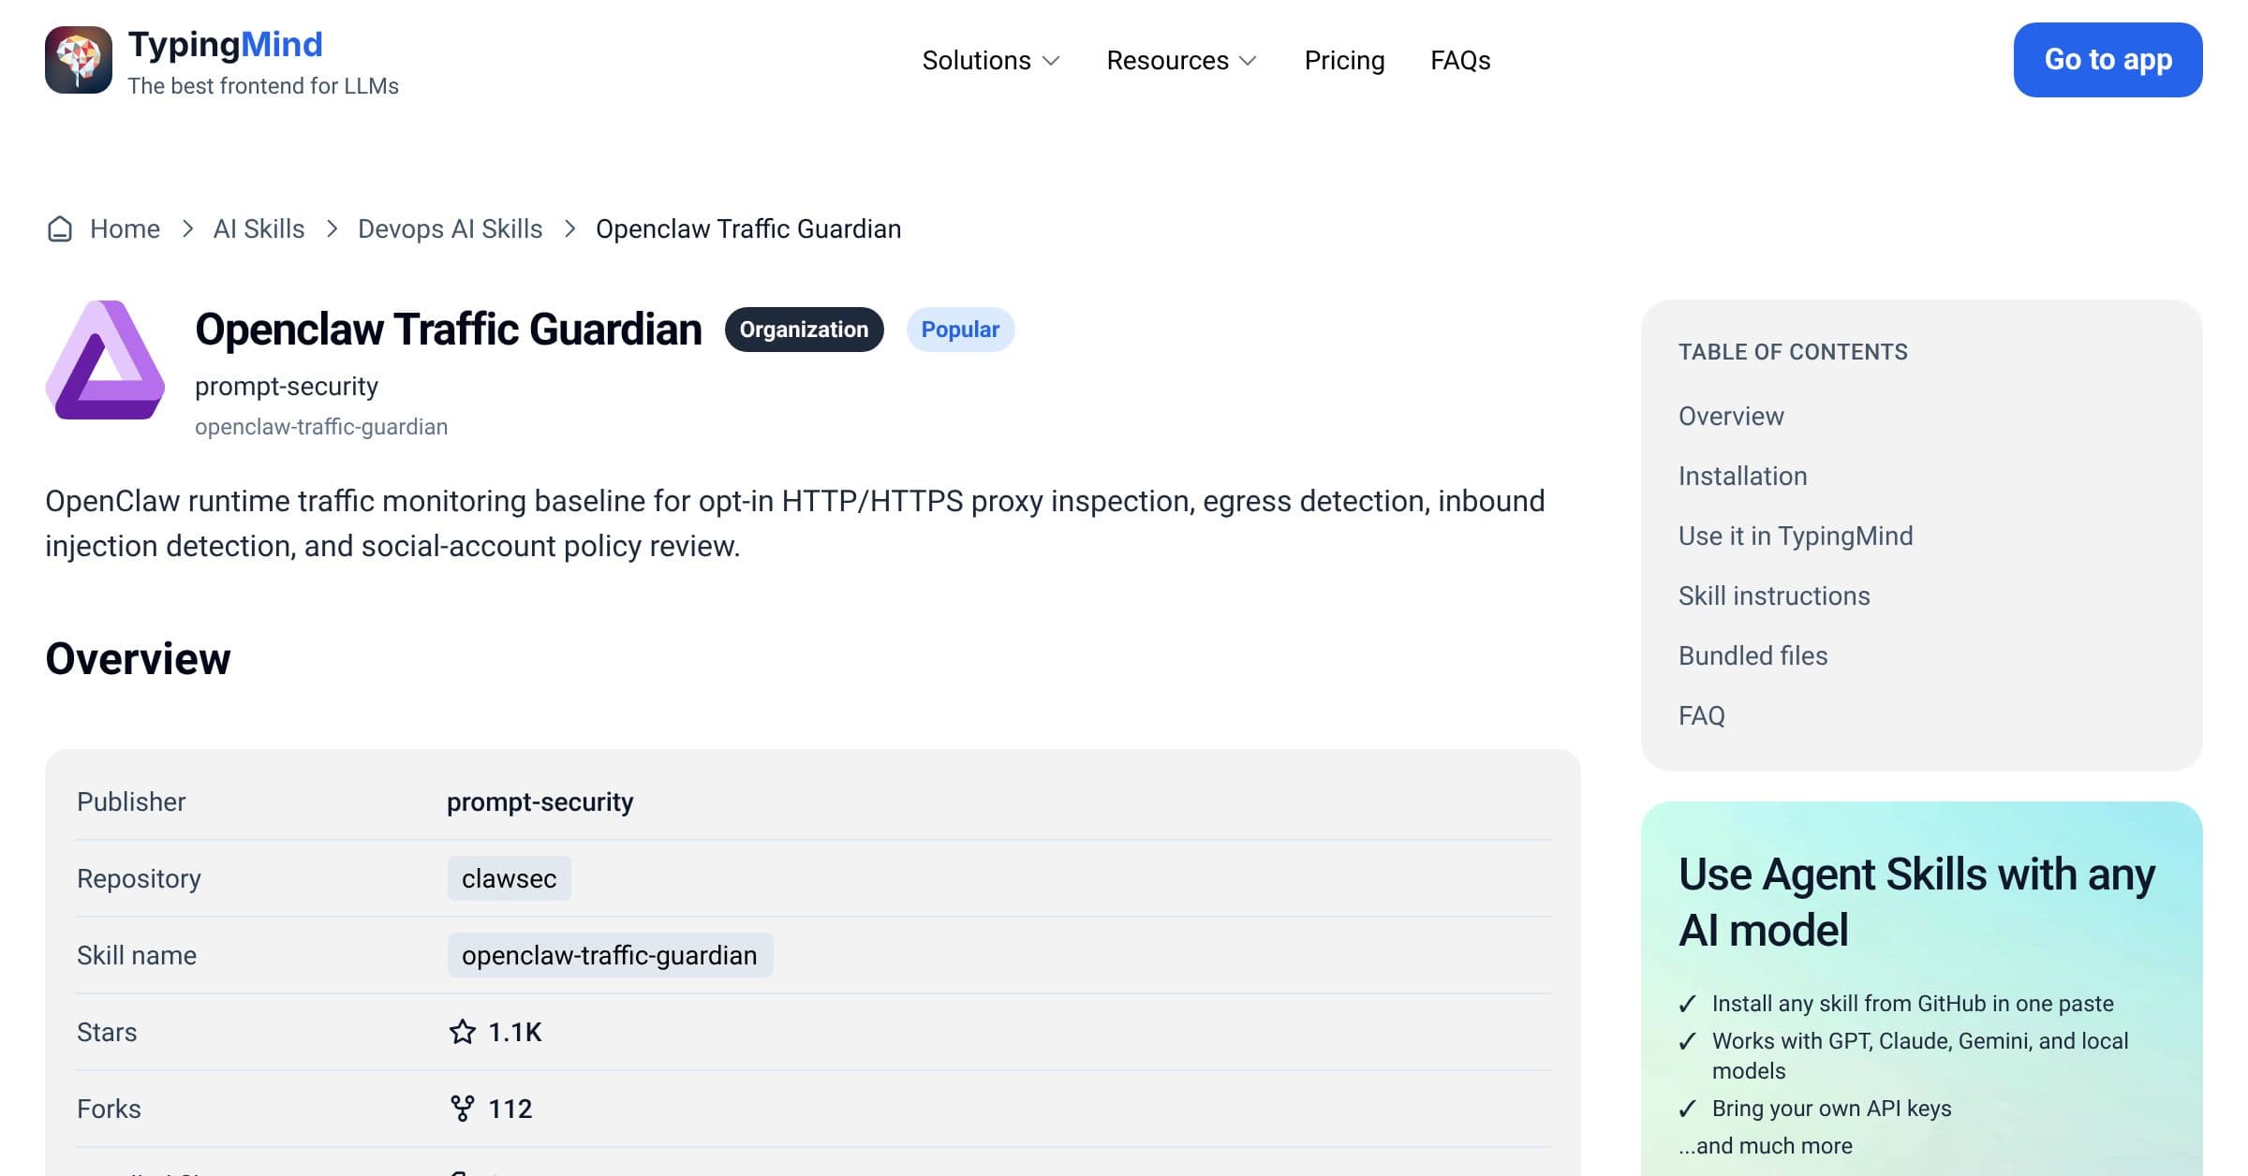
Task: Jump to Bundled files section
Action: (1753, 655)
